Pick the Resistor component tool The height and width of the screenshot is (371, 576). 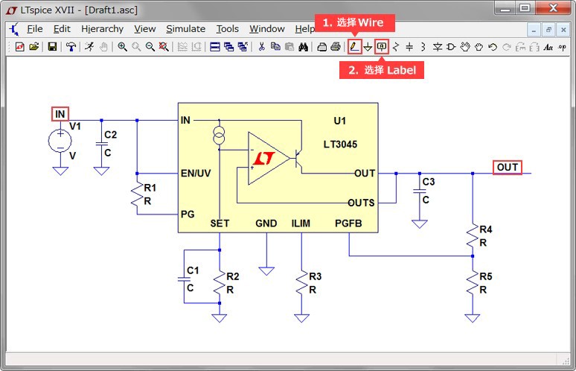[x=396, y=47]
